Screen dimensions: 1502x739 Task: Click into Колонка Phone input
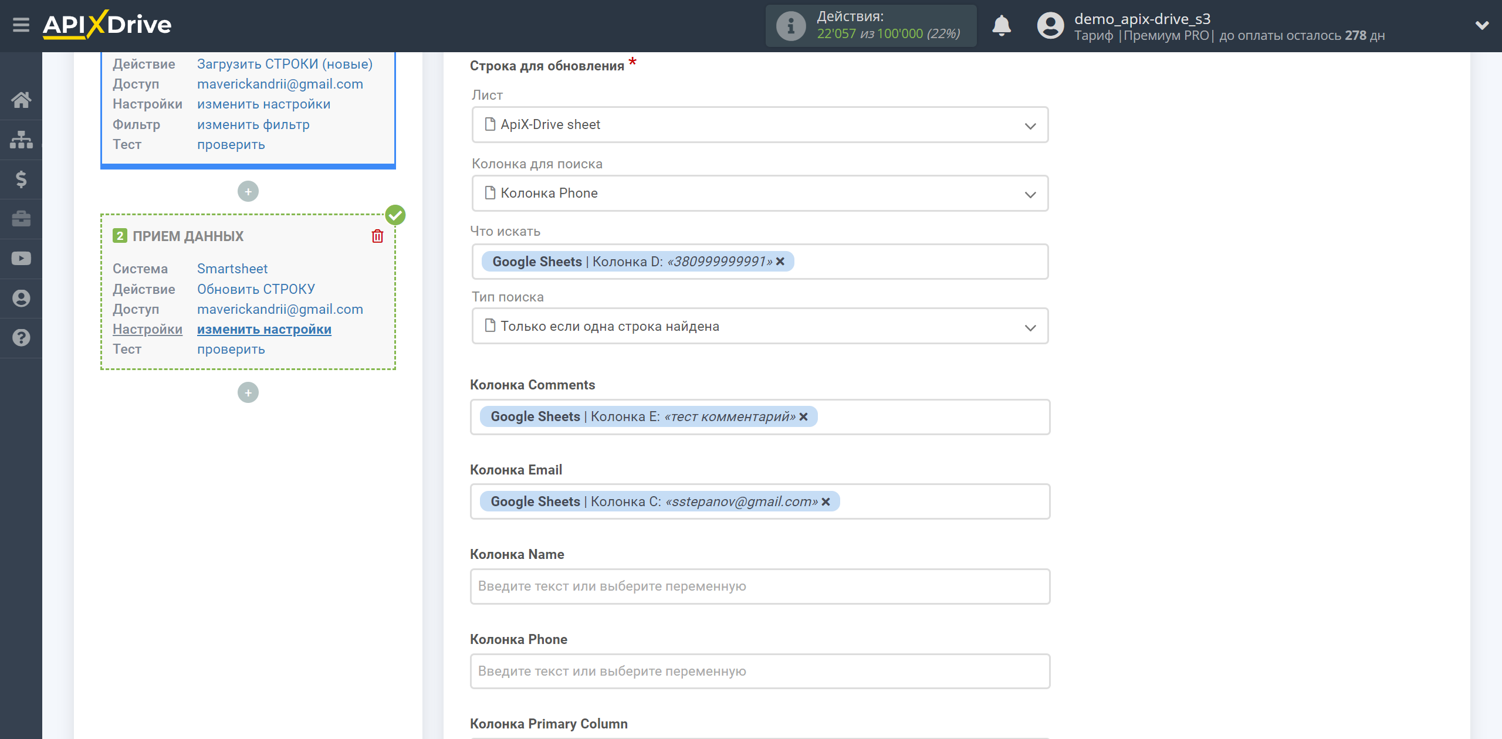tap(760, 671)
